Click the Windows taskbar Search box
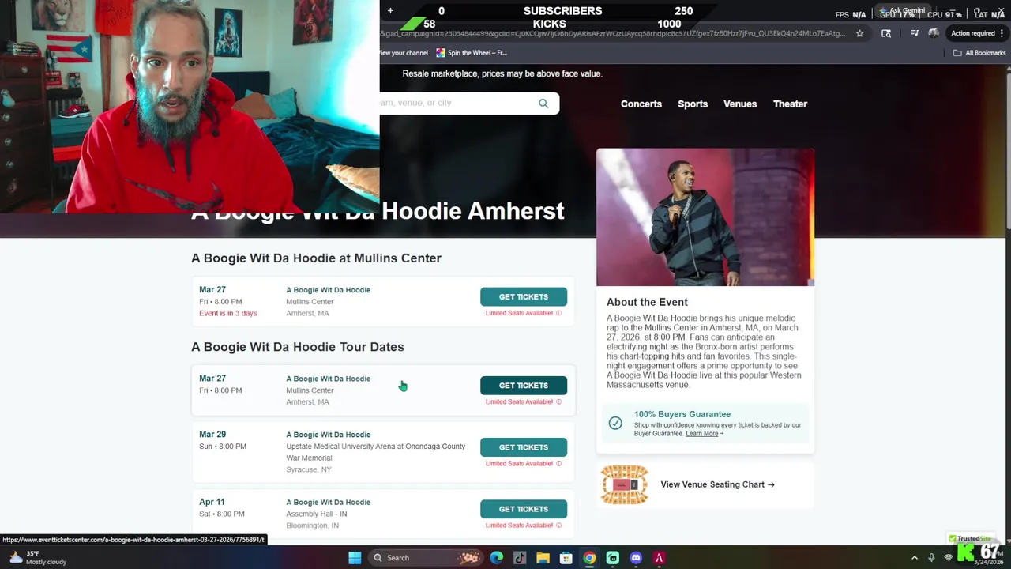This screenshot has width=1011, height=569. click(427, 558)
